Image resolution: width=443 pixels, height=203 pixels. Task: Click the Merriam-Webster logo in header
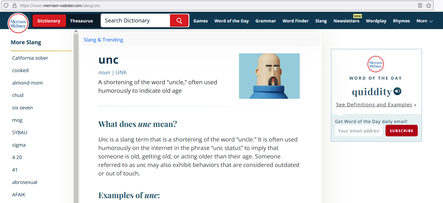pos(18,23)
